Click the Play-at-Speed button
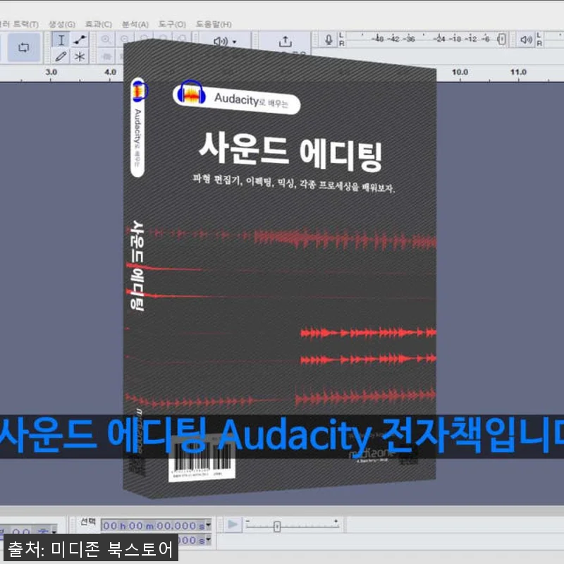 point(233,525)
